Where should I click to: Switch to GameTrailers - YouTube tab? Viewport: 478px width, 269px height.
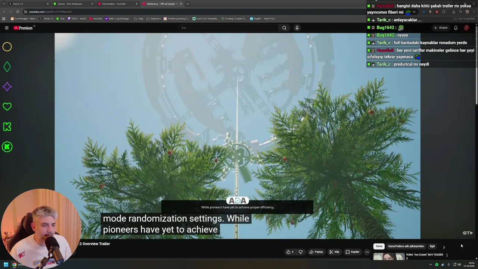click(x=117, y=4)
